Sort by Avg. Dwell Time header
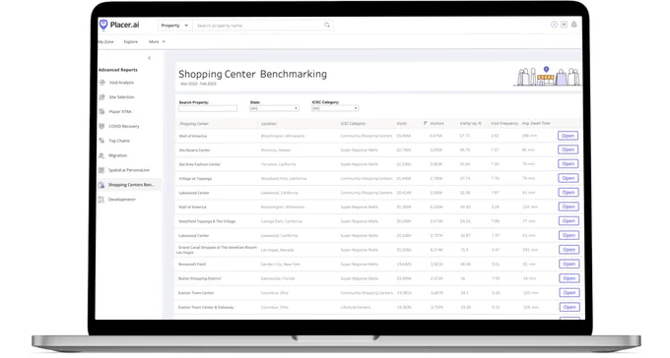The height and width of the screenshot is (358, 670). (536, 123)
